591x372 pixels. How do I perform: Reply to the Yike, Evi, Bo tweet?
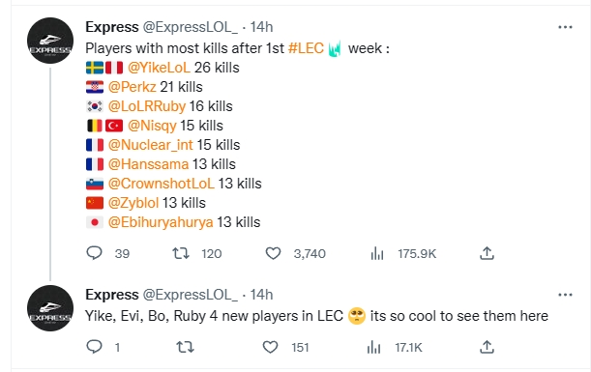pos(94,347)
